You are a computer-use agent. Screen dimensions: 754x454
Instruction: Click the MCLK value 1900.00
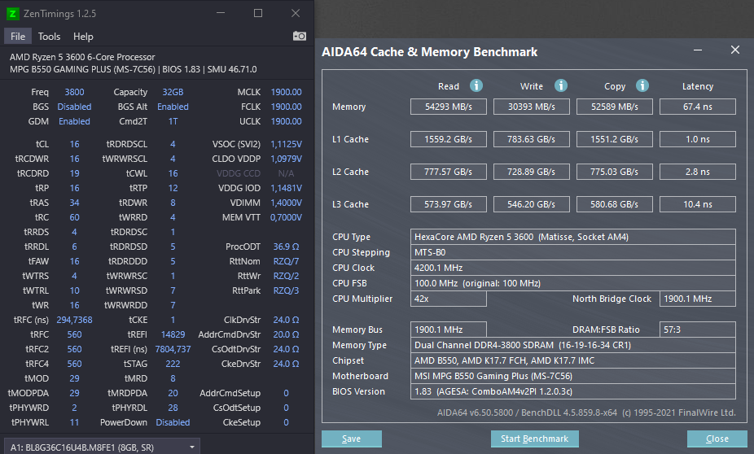[286, 92]
